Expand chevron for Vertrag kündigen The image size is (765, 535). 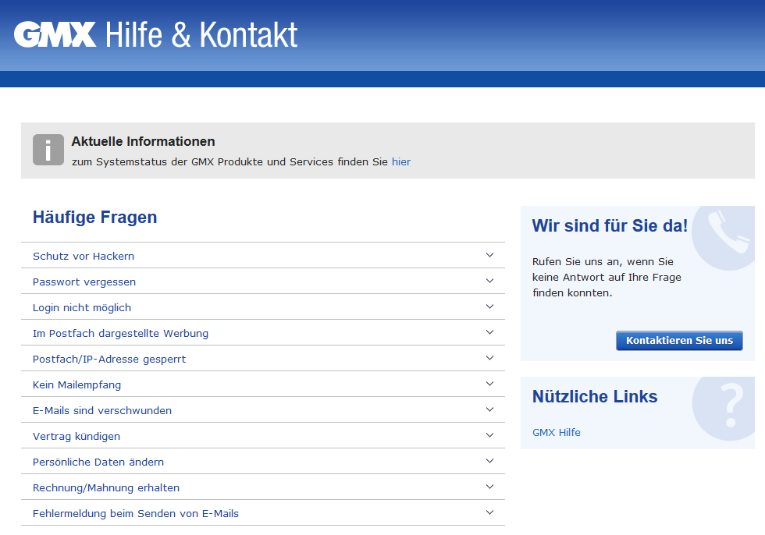coord(490,435)
